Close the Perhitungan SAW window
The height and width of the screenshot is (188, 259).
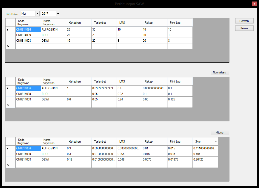tap(254, 4)
